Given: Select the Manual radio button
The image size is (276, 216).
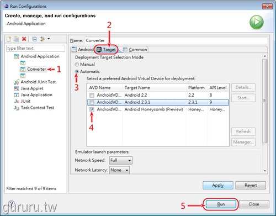Looking at the screenshot, I should tap(77, 65).
